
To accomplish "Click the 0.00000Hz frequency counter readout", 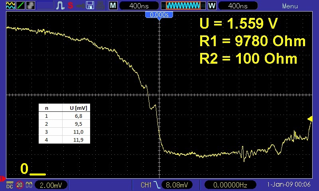I will pos(230,185).
